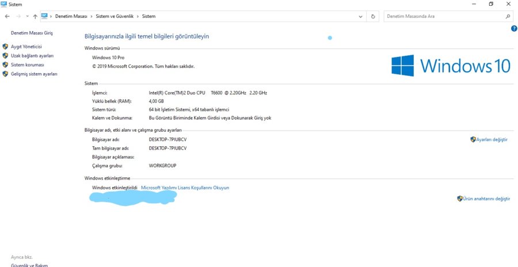Click shield icon next to Ayarları değiştir
Image resolution: width=518 pixels, height=267 pixels.
click(473, 139)
